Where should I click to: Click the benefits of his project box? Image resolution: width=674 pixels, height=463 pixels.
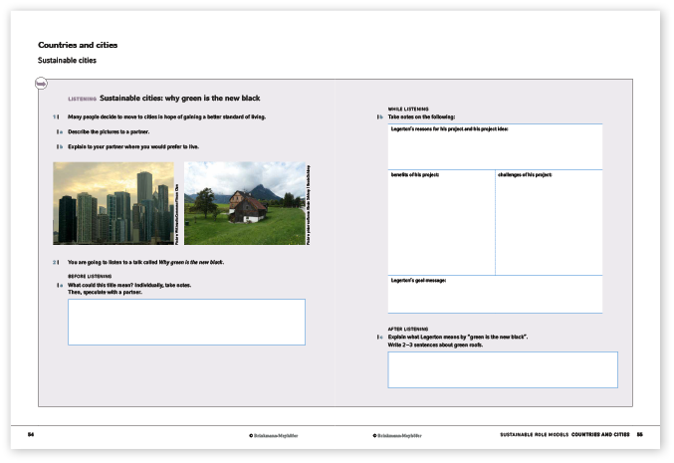click(441, 222)
